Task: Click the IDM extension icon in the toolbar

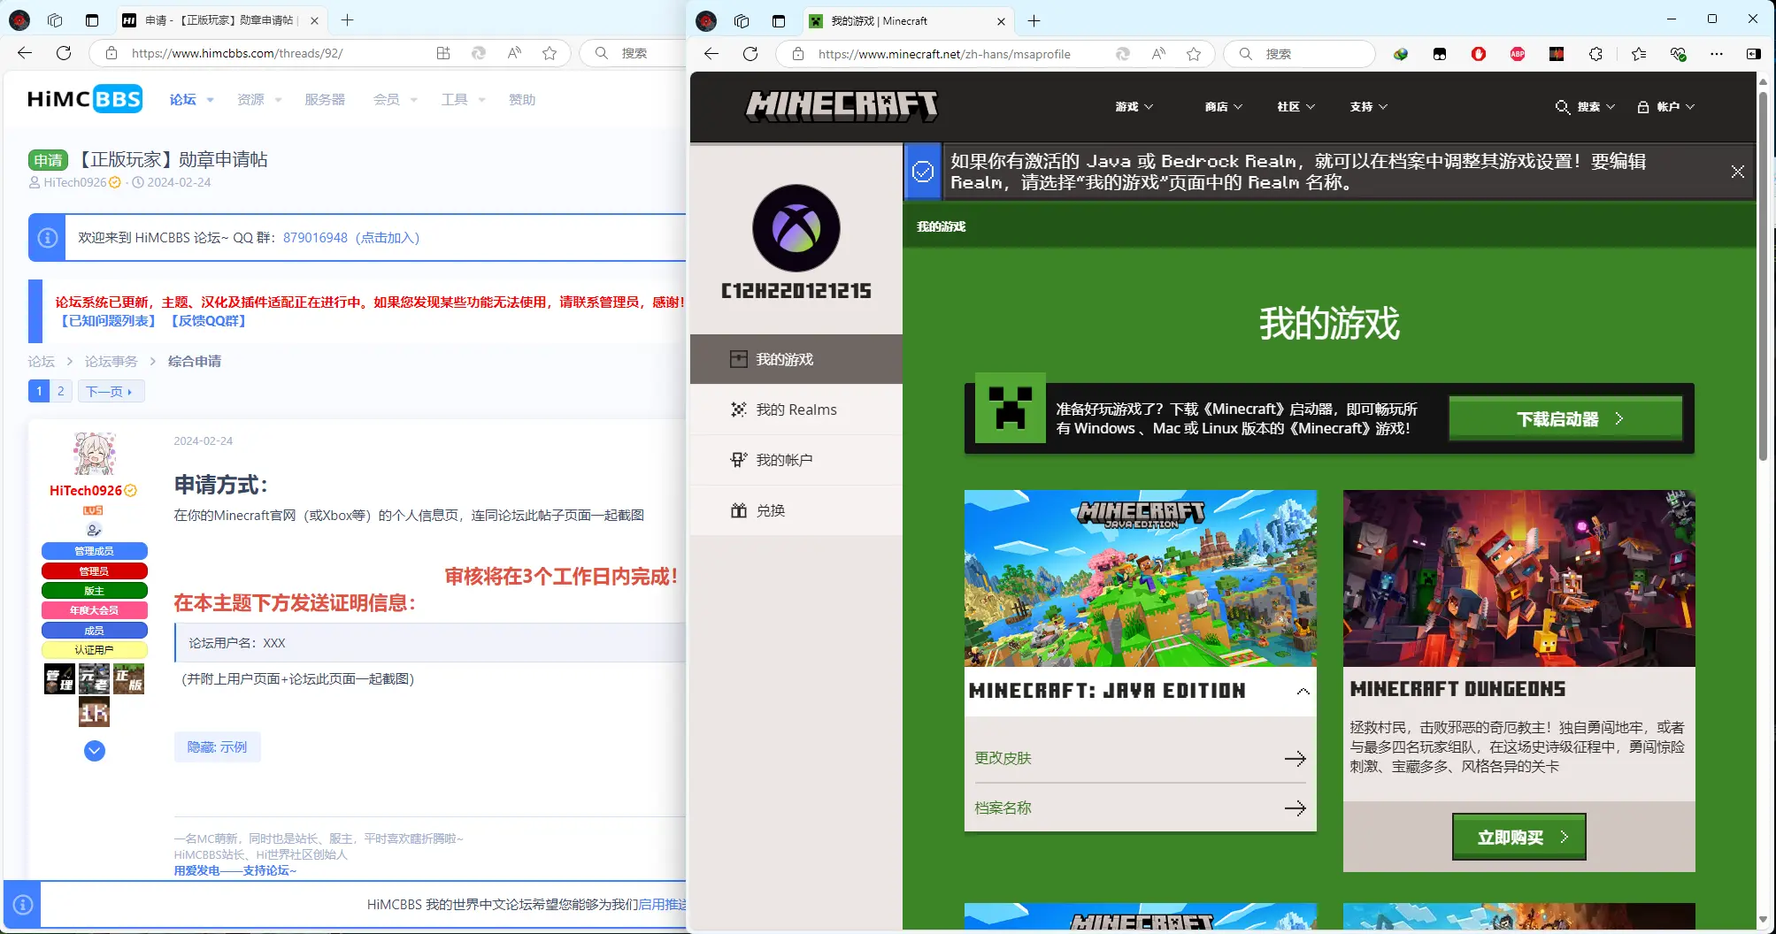Action: [1399, 54]
